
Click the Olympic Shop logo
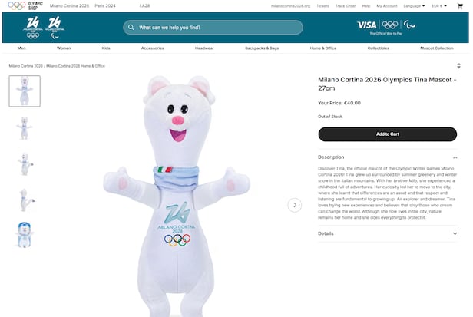[25, 5]
